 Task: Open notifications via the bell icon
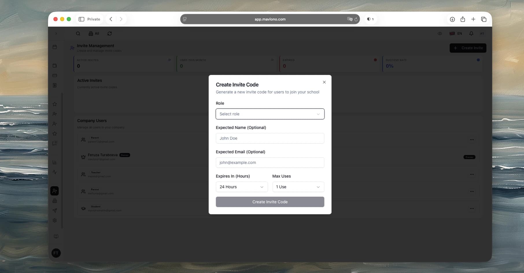471,33
